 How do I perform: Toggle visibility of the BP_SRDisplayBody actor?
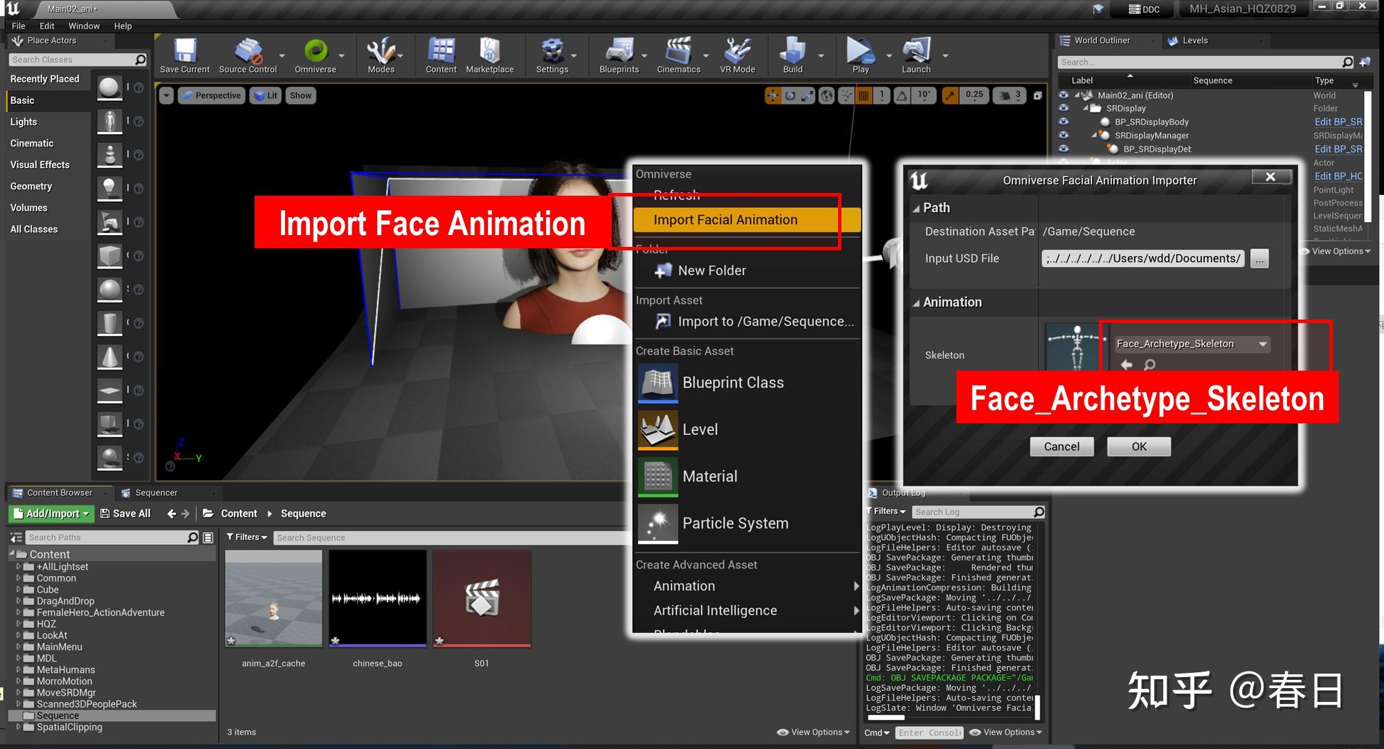point(1064,122)
